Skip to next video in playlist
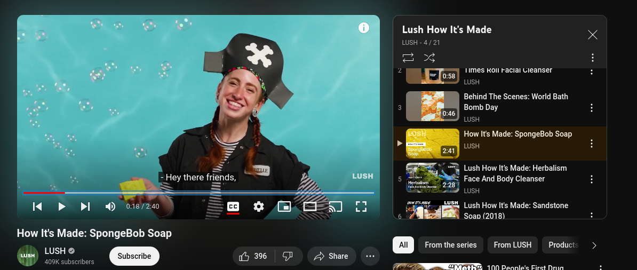637x270 pixels. (x=85, y=207)
